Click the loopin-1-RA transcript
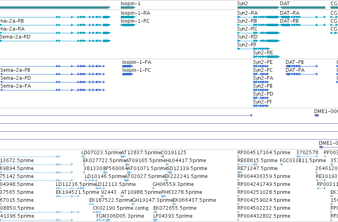The width and height of the screenshot is (338, 222). tap(128, 17)
